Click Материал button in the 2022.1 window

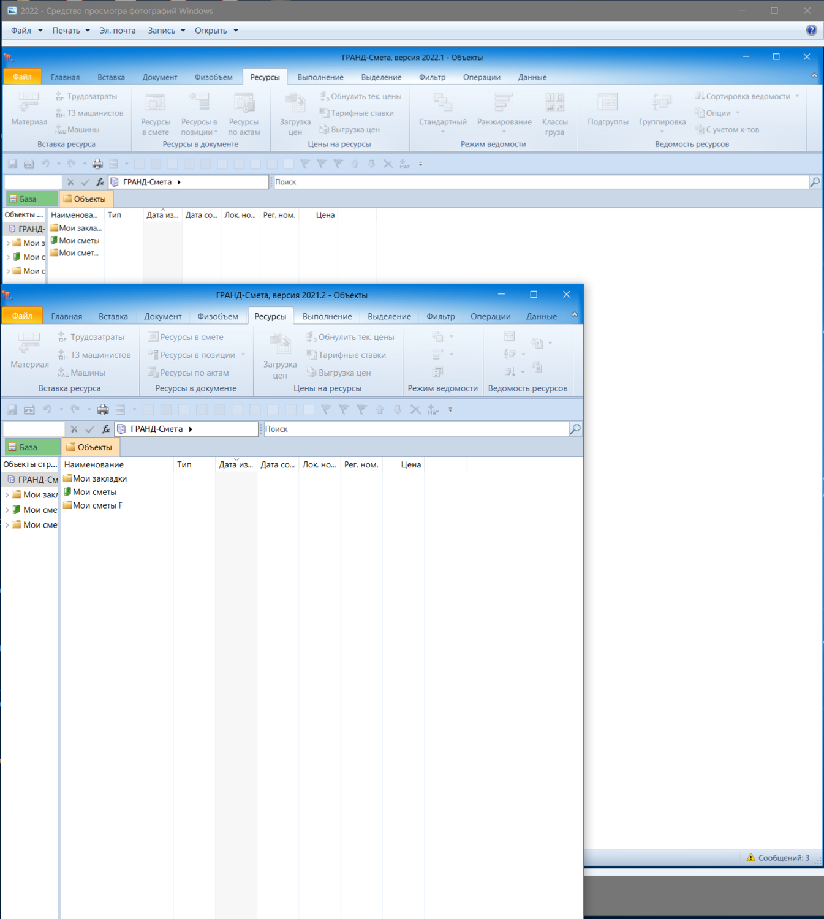(29, 109)
